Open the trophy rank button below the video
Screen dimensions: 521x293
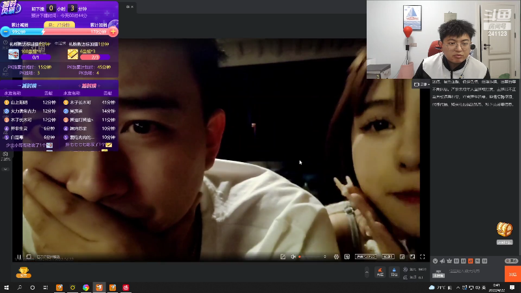coord(23,272)
